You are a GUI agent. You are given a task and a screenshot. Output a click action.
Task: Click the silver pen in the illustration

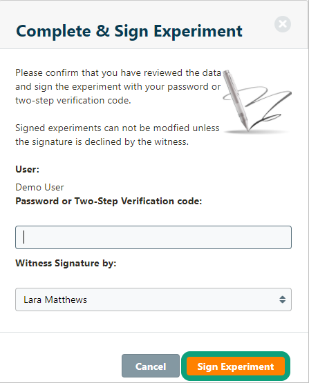pyautogui.click(x=236, y=100)
